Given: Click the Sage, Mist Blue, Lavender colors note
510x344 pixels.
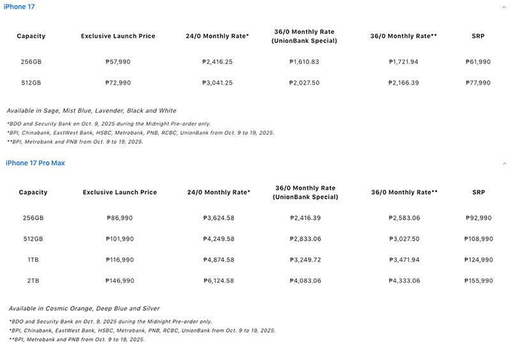Looking at the screenshot, I should 91,111.
